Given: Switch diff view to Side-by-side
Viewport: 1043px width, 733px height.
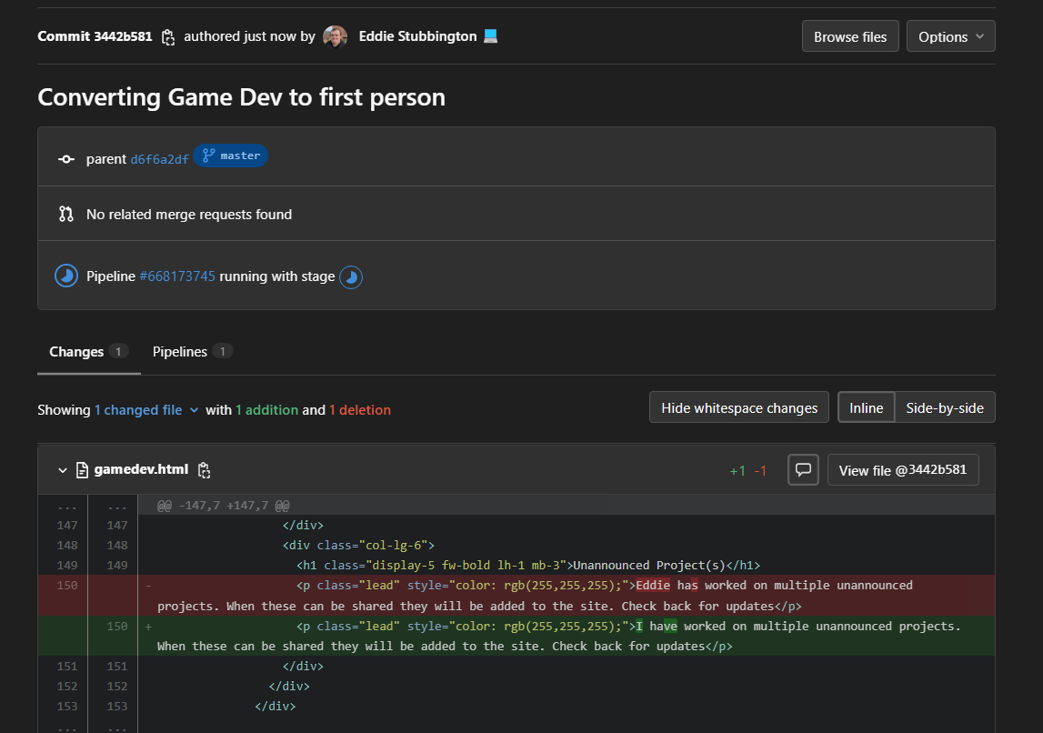Looking at the screenshot, I should point(945,407).
